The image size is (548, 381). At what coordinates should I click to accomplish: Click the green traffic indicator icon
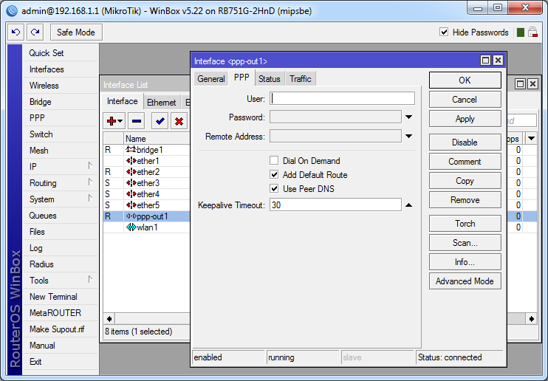coord(521,32)
